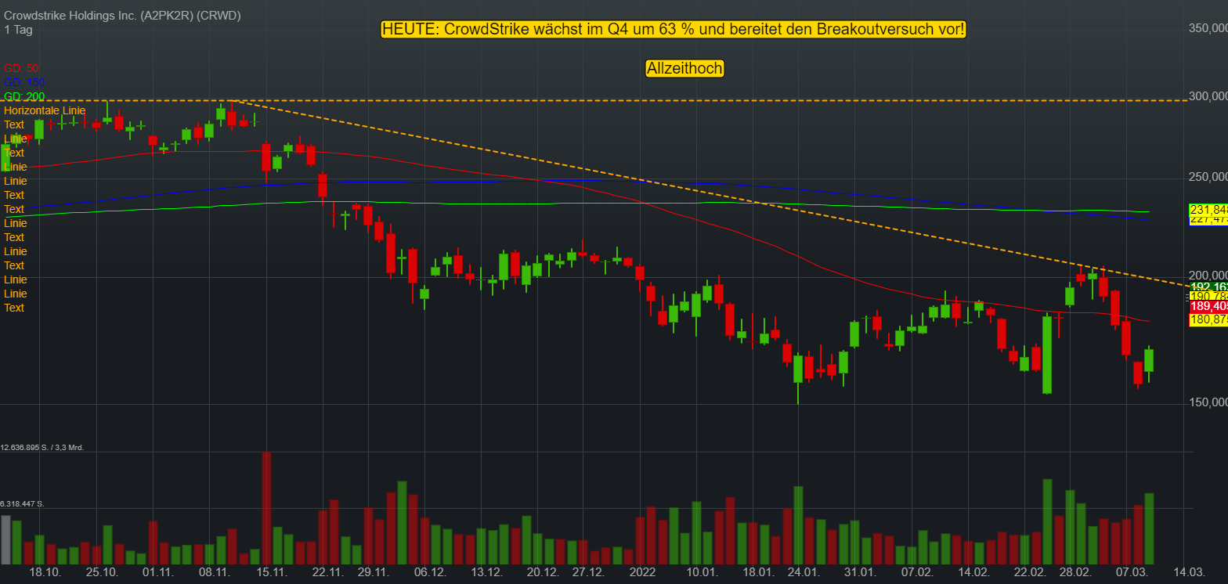Click the 13.12. date axis label
This screenshot has height=584, width=1228.
(486, 573)
